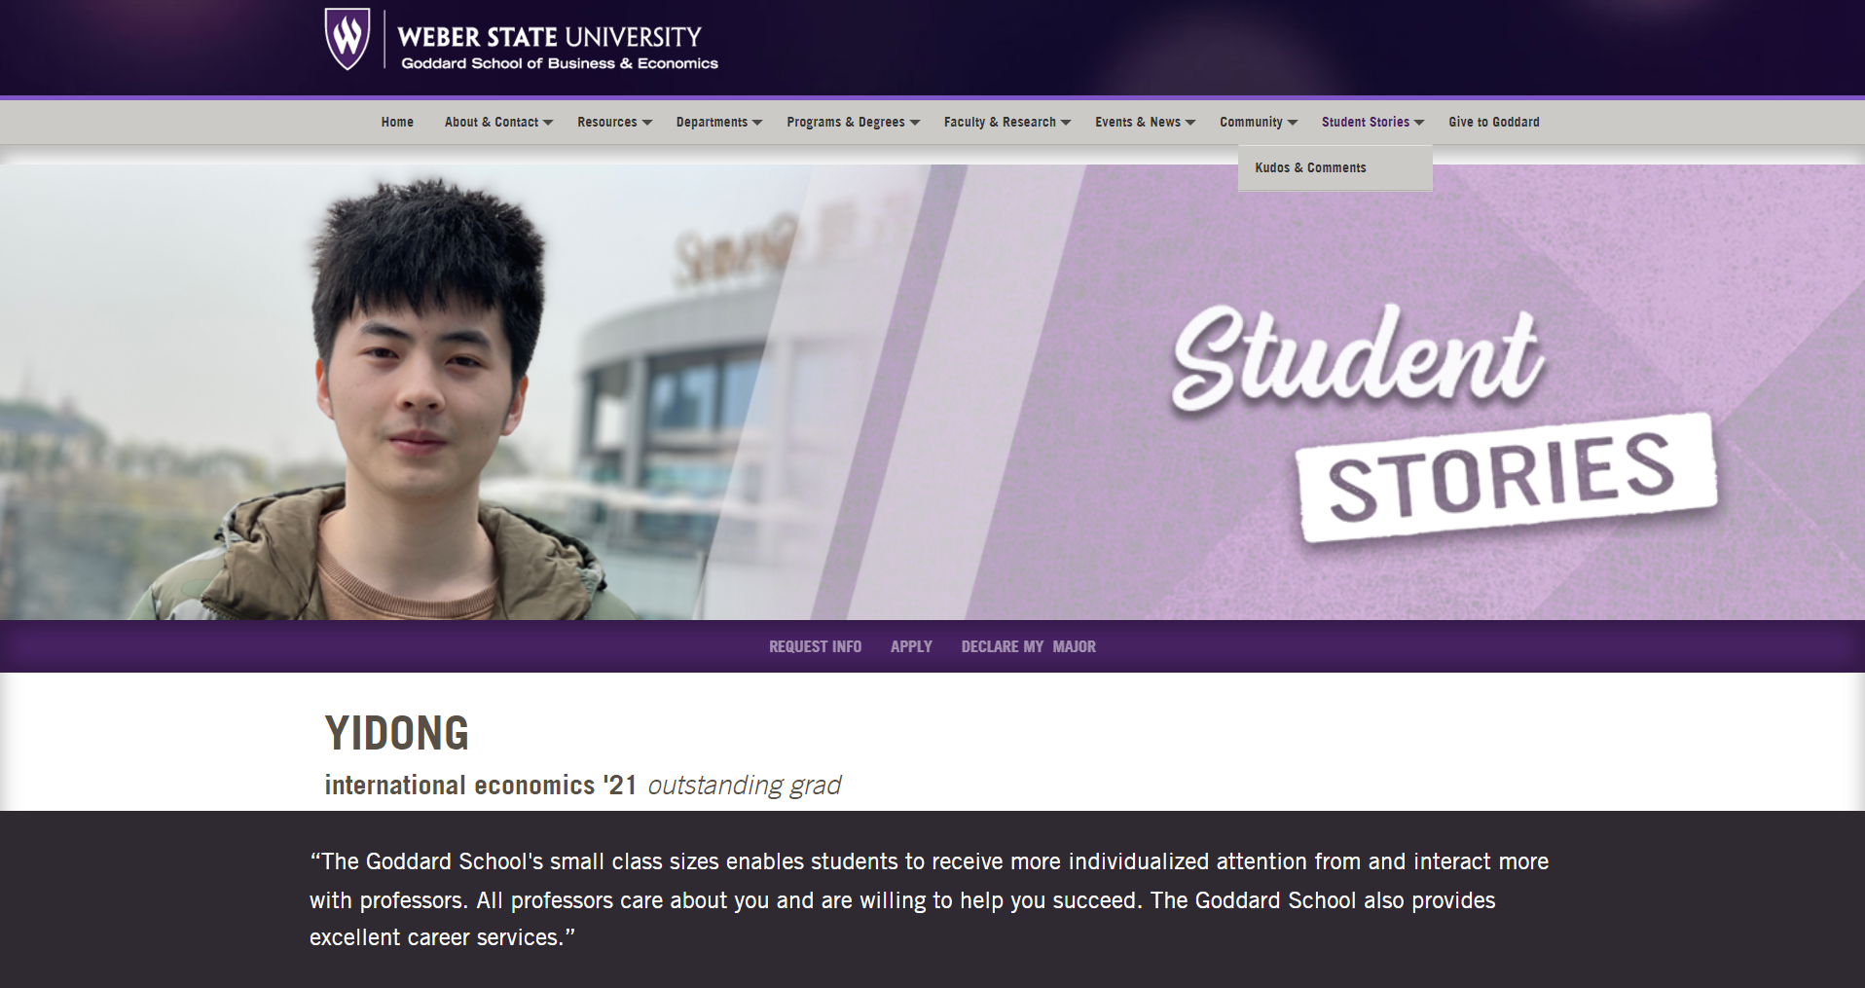Expand the Events & News menu

pos(1145,122)
